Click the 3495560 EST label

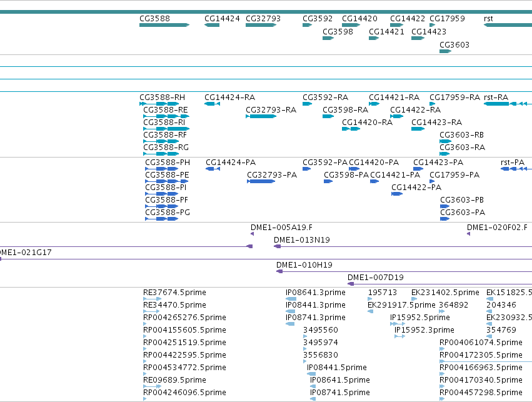pos(321,330)
